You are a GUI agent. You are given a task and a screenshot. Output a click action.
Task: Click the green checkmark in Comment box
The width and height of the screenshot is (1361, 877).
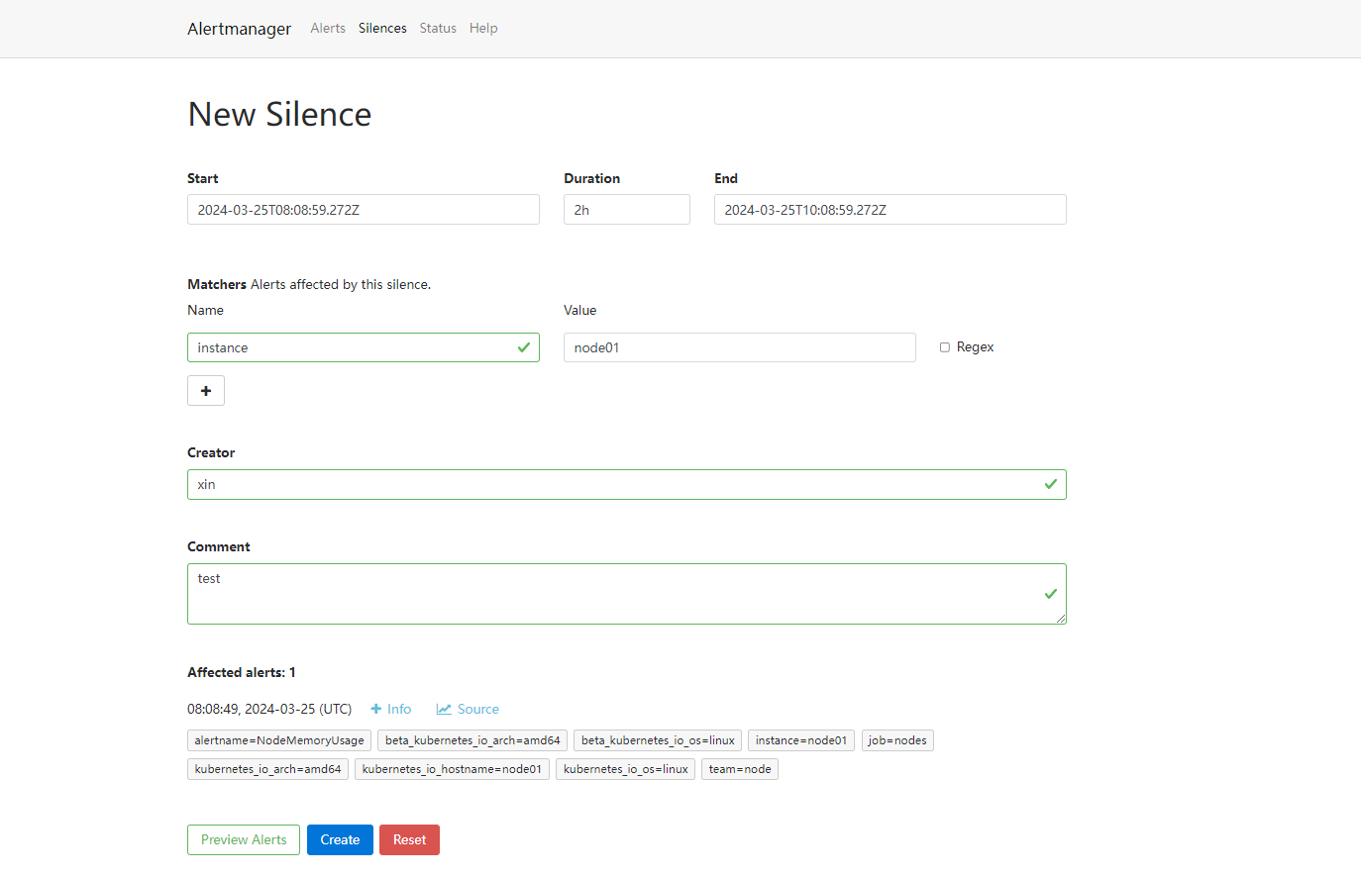coord(1051,594)
